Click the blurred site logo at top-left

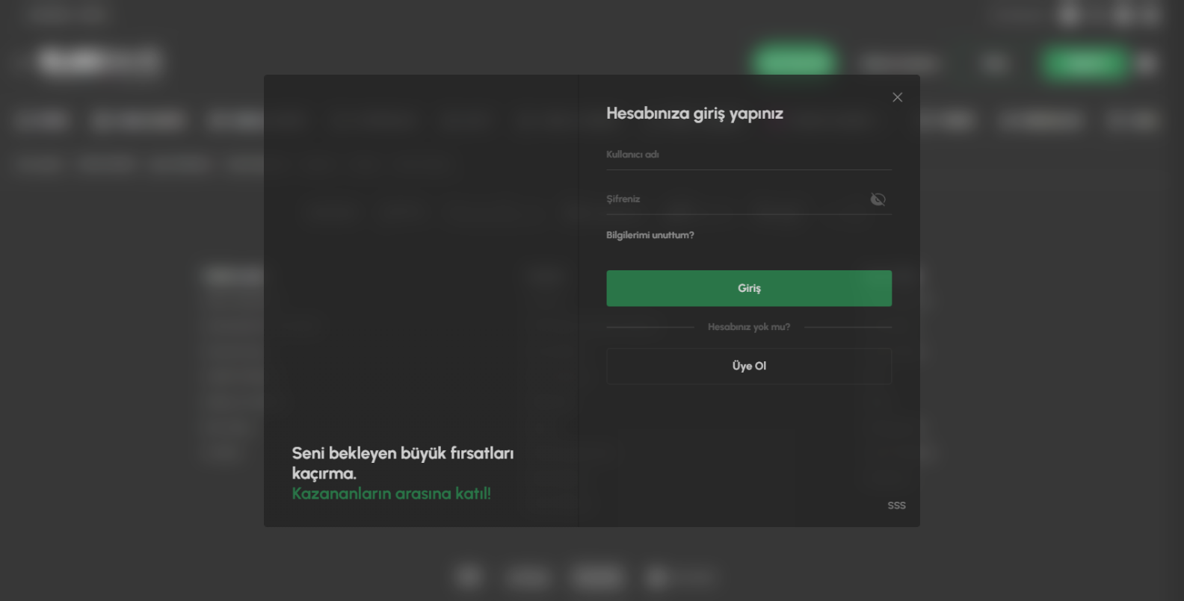(99, 61)
